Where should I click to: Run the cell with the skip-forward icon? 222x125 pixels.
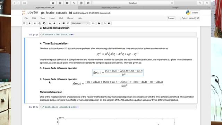point(59,23)
